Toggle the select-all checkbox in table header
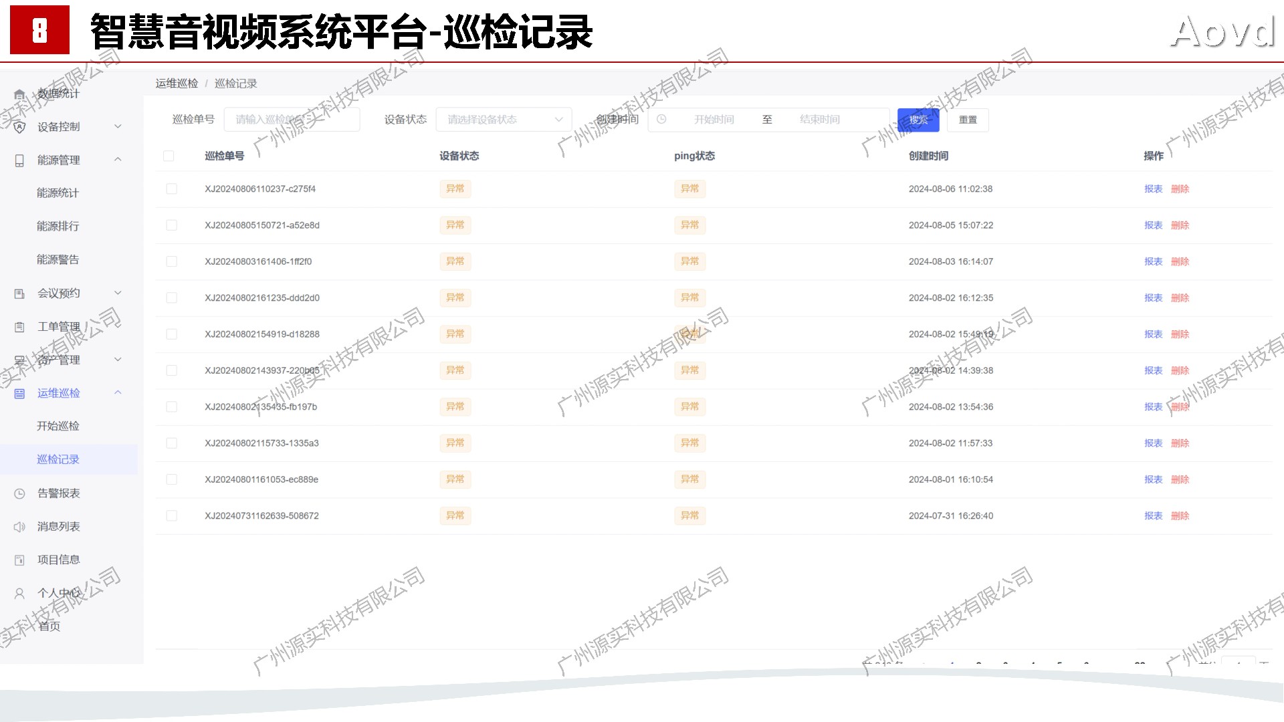The width and height of the screenshot is (1284, 722). pyautogui.click(x=169, y=156)
